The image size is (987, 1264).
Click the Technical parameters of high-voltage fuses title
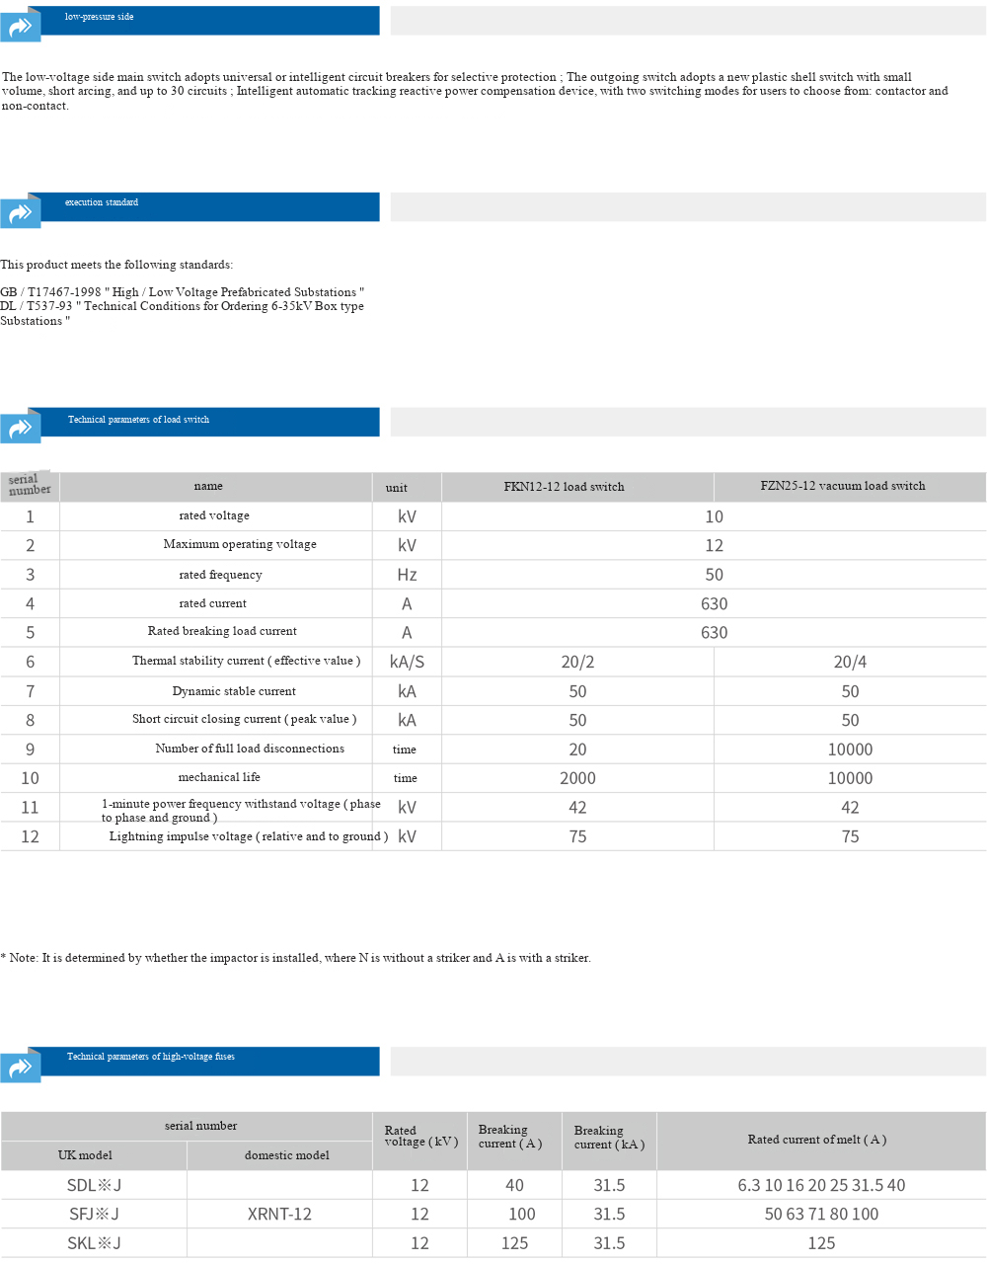tap(150, 1057)
